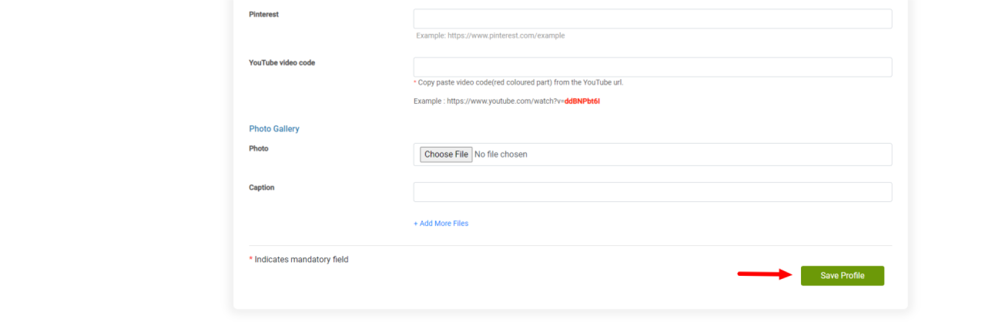997x326 pixels.
Task: Click the red asterisk before "Copy paste"
Action: click(x=415, y=82)
